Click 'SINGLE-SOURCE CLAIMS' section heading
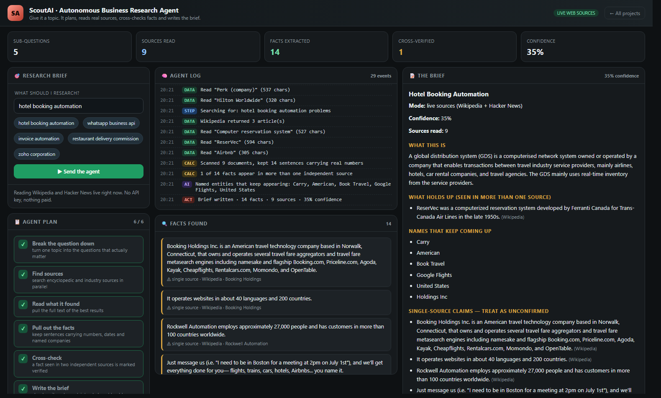The width and height of the screenshot is (661, 398). (x=479, y=311)
